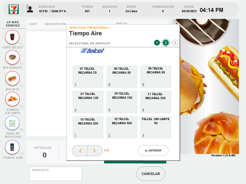Click the step 3 circle indicator

(175, 43)
